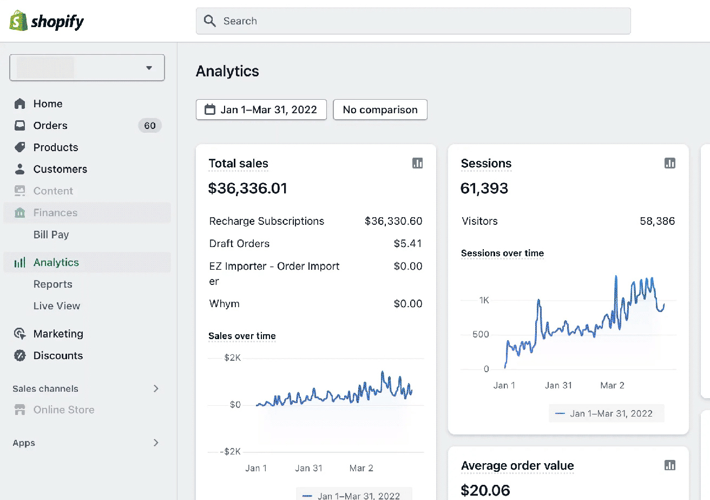The height and width of the screenshot is (500, 710).
Task: Open the Total sales report icon
Action: click(417, 163)
